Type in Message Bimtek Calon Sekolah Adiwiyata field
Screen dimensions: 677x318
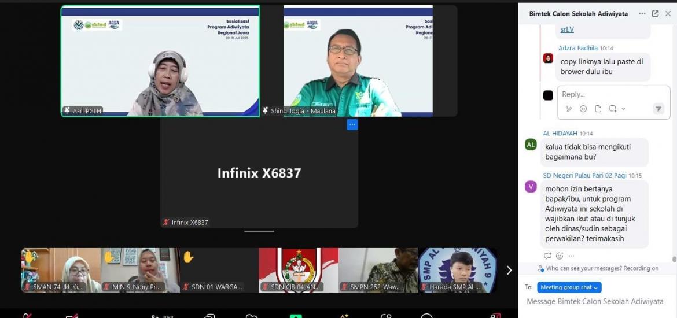[595, 301]
